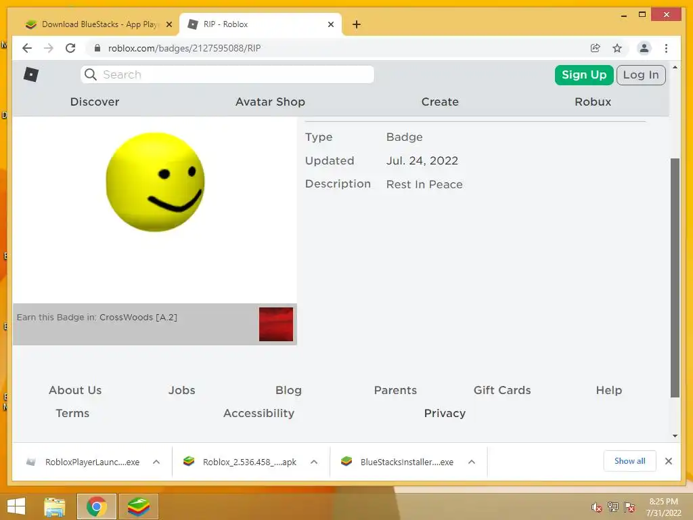Click the 'Jul. 24, 2022' updated date
693x520 pixels.
[x=422, y=160]
